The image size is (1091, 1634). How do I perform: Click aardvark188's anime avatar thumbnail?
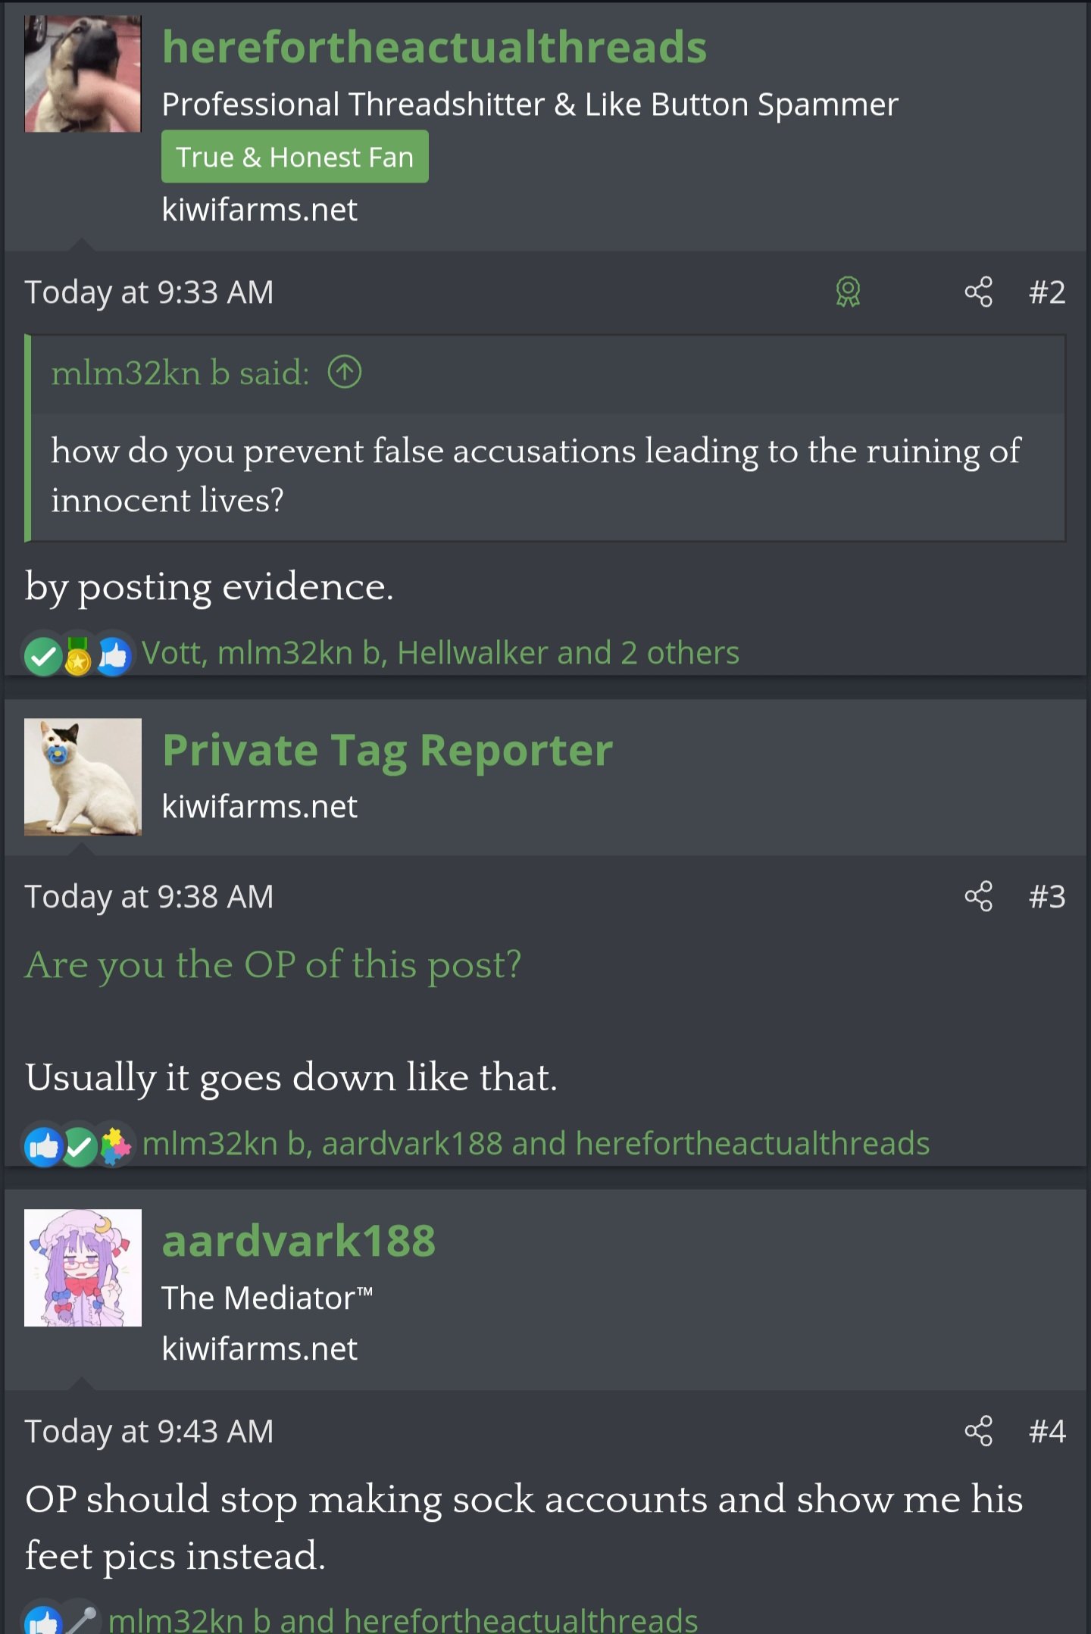(83, 1267)
